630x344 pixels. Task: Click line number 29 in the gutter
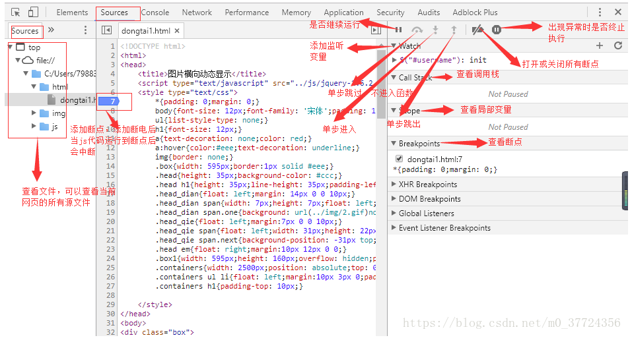tap(110, 304)
